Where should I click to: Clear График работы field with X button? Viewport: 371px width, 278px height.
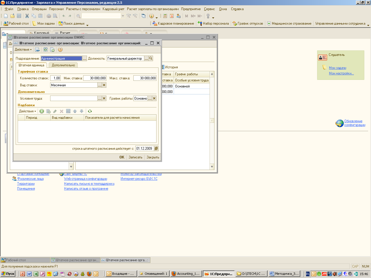(154, 98)
